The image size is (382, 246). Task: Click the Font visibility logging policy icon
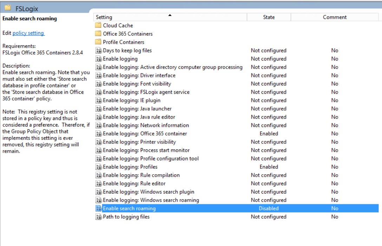click(x=99, y=84)
